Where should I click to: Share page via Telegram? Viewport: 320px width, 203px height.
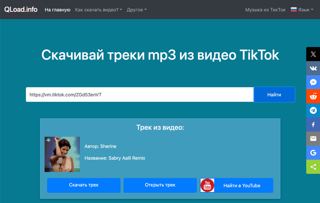[x=313, y=110]
